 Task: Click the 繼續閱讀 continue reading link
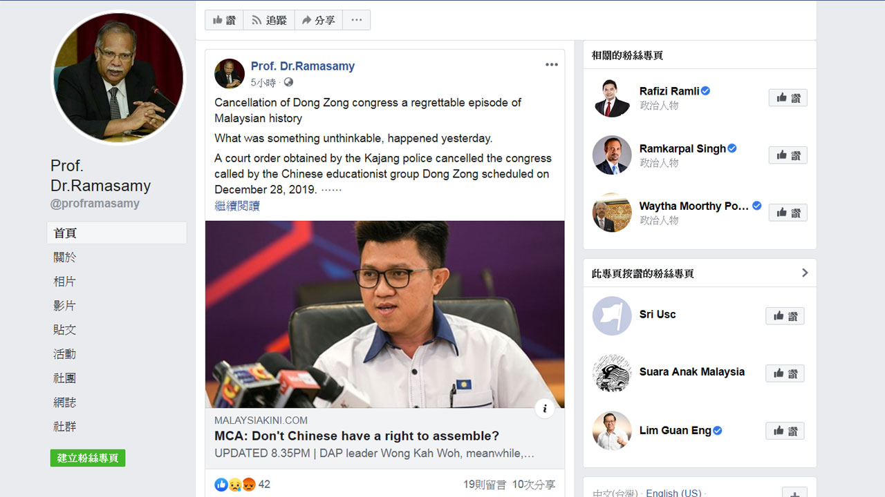point(237,206)
